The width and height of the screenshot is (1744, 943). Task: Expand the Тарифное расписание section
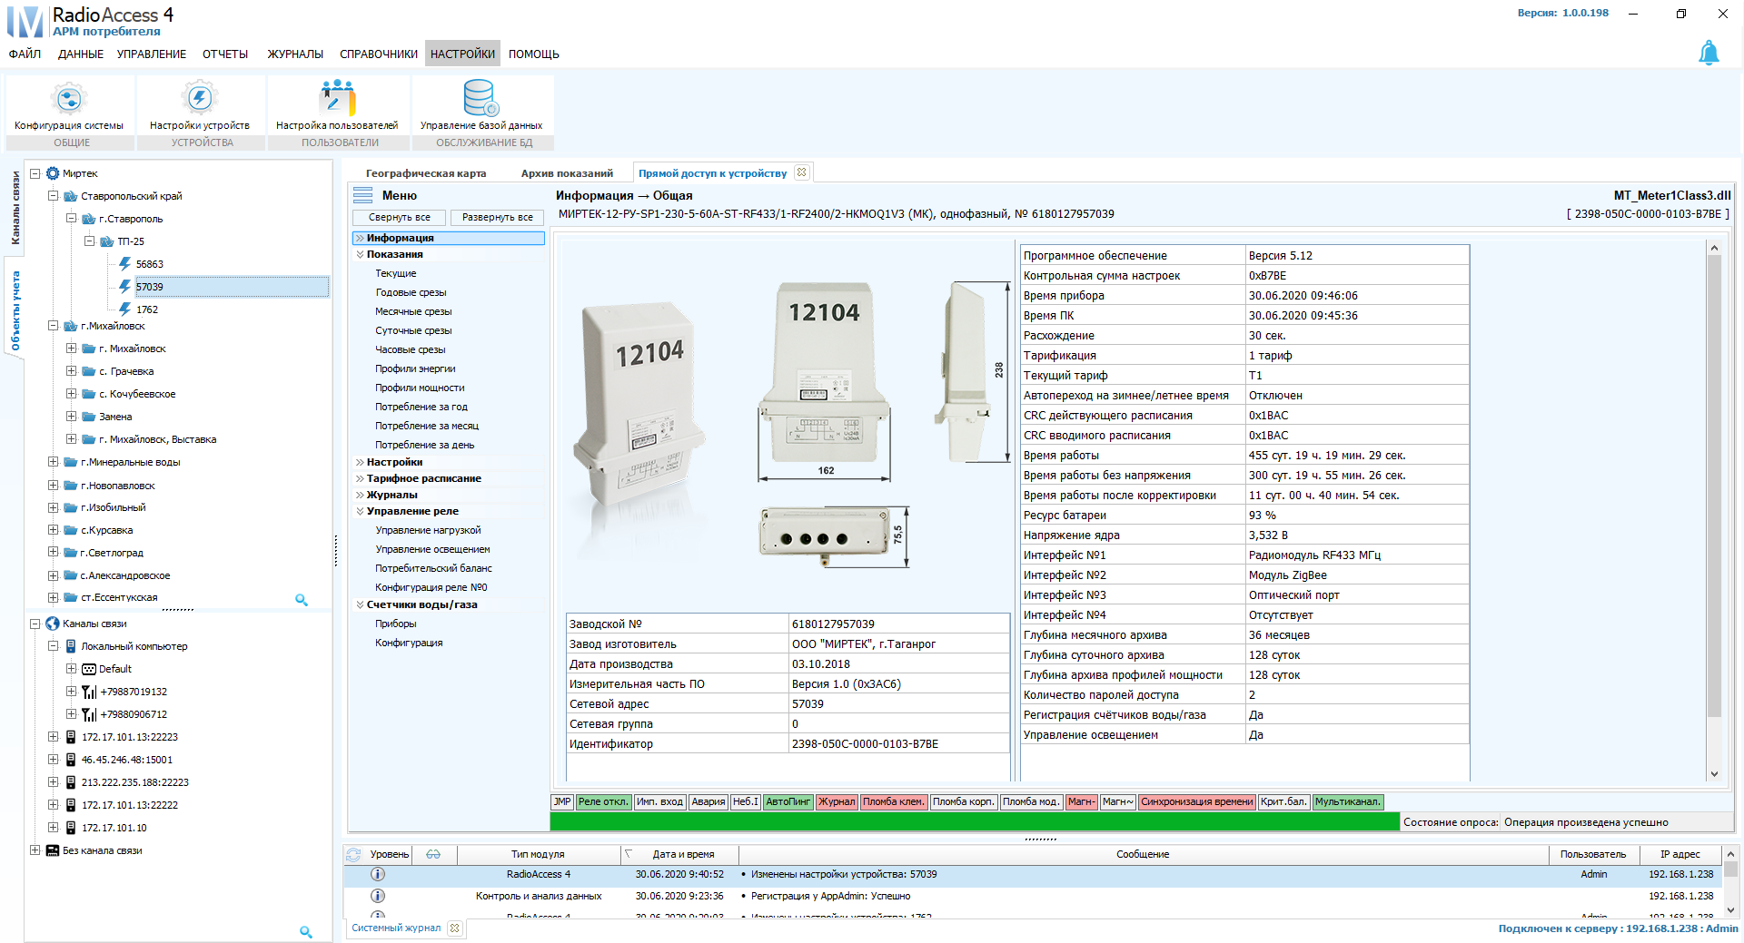[x=360, y=478]
